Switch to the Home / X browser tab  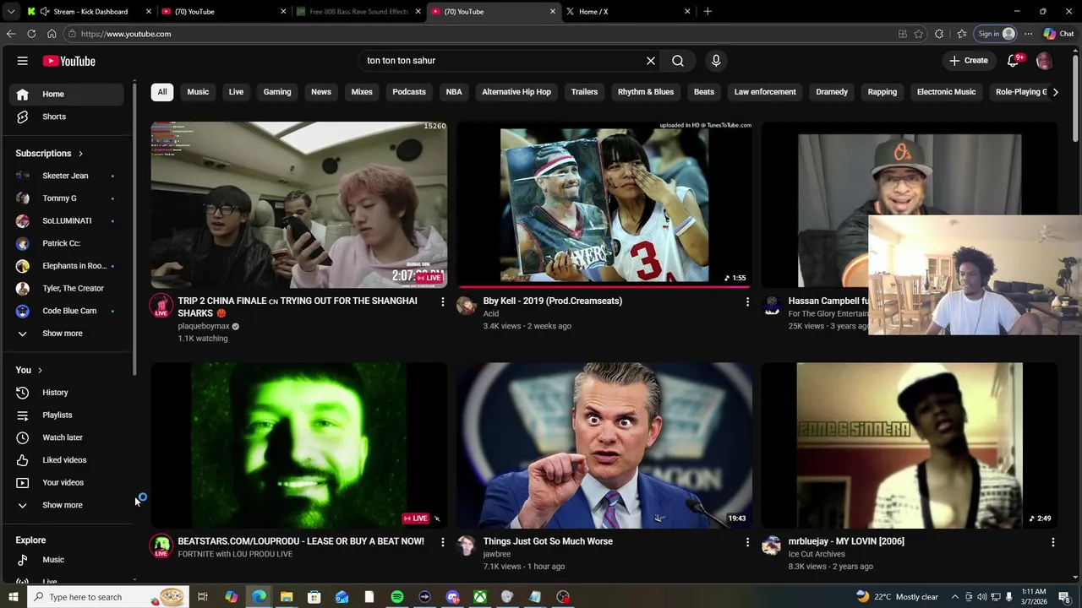[629, 12]
